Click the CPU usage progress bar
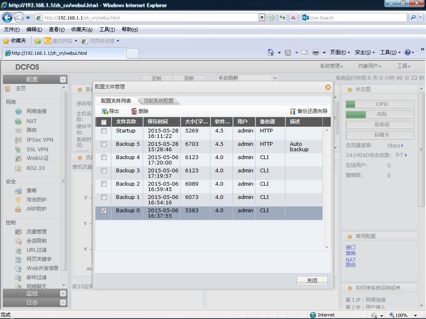Viewport: 426px width, 319px height. (380, 104)
